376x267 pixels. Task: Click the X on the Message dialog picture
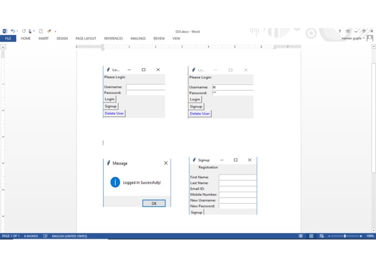(x=166, y=163)
